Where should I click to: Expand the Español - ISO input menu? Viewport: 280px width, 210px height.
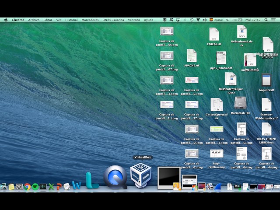tap(220, 20)
